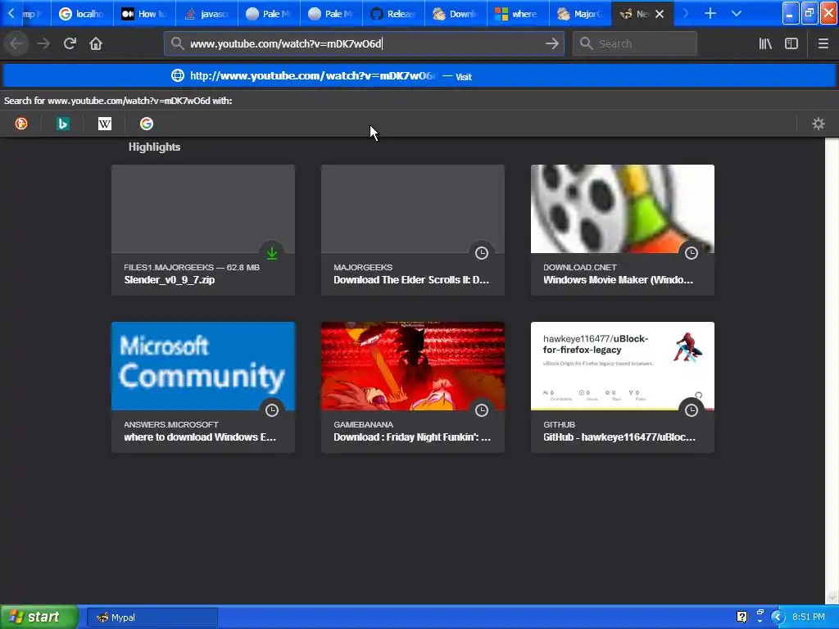Close the current New Tab

click(x=660, y=14)
